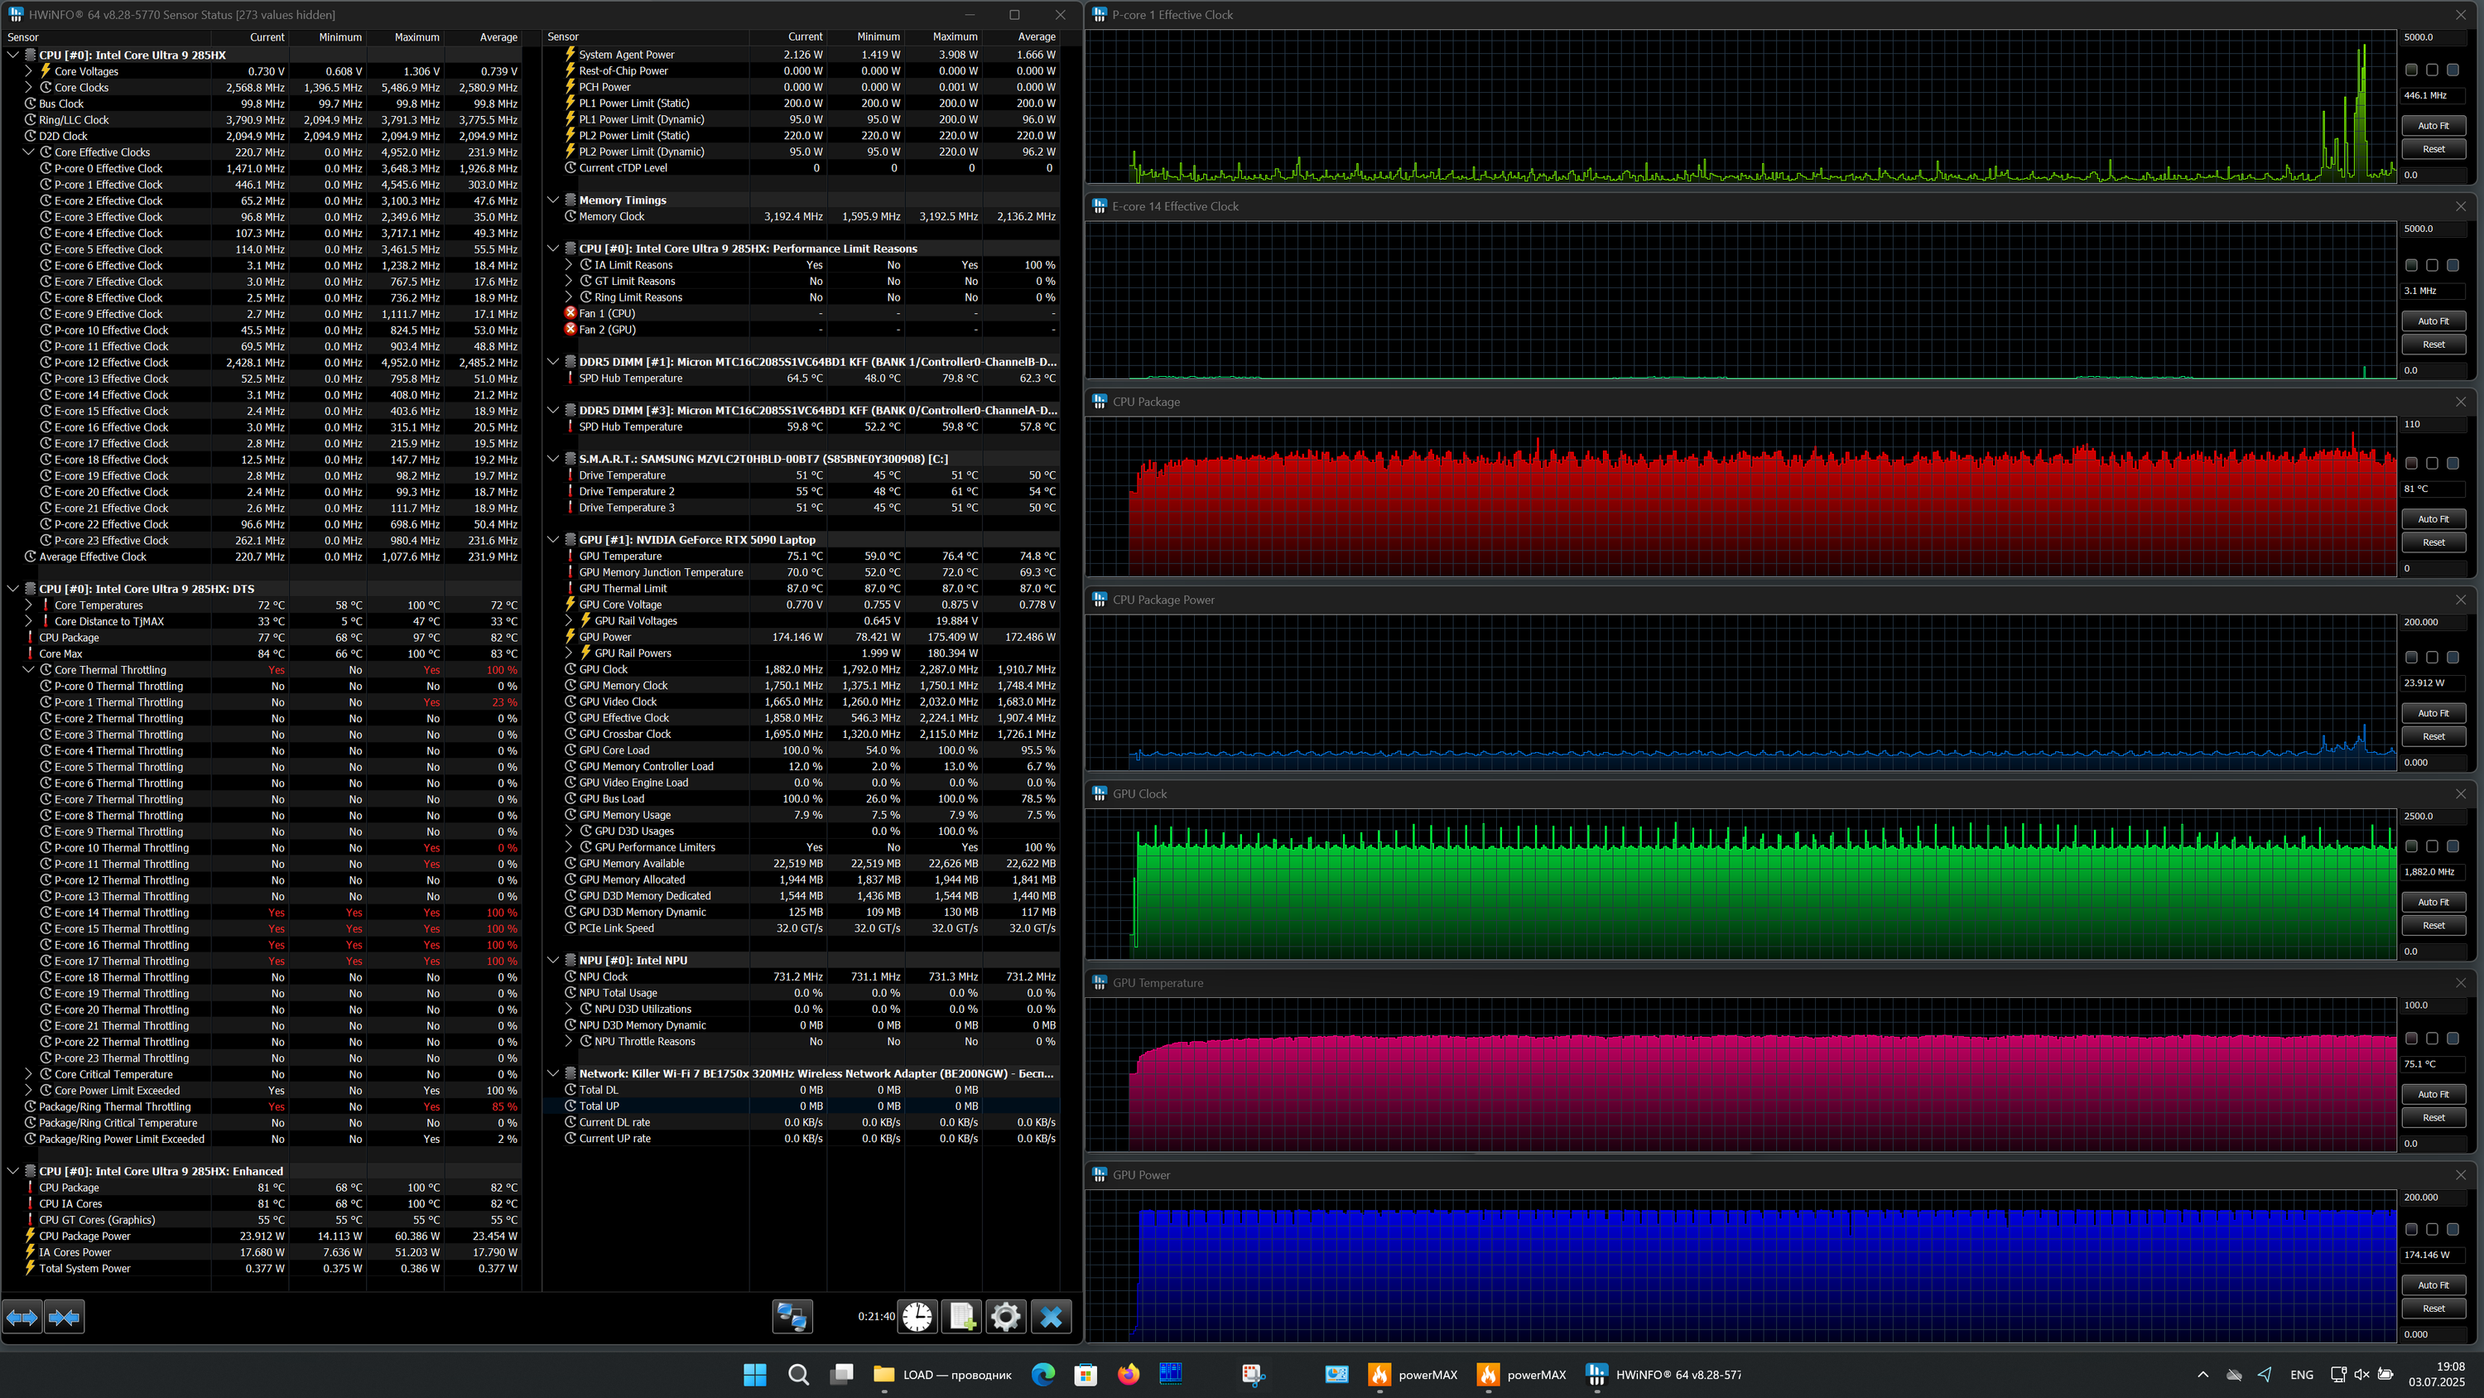Image resolution: width=2484 pixels, height=1398 pixels.
Task: Click the network remote-monitoring icon with two computers
Action: [x=792, y=1317]
